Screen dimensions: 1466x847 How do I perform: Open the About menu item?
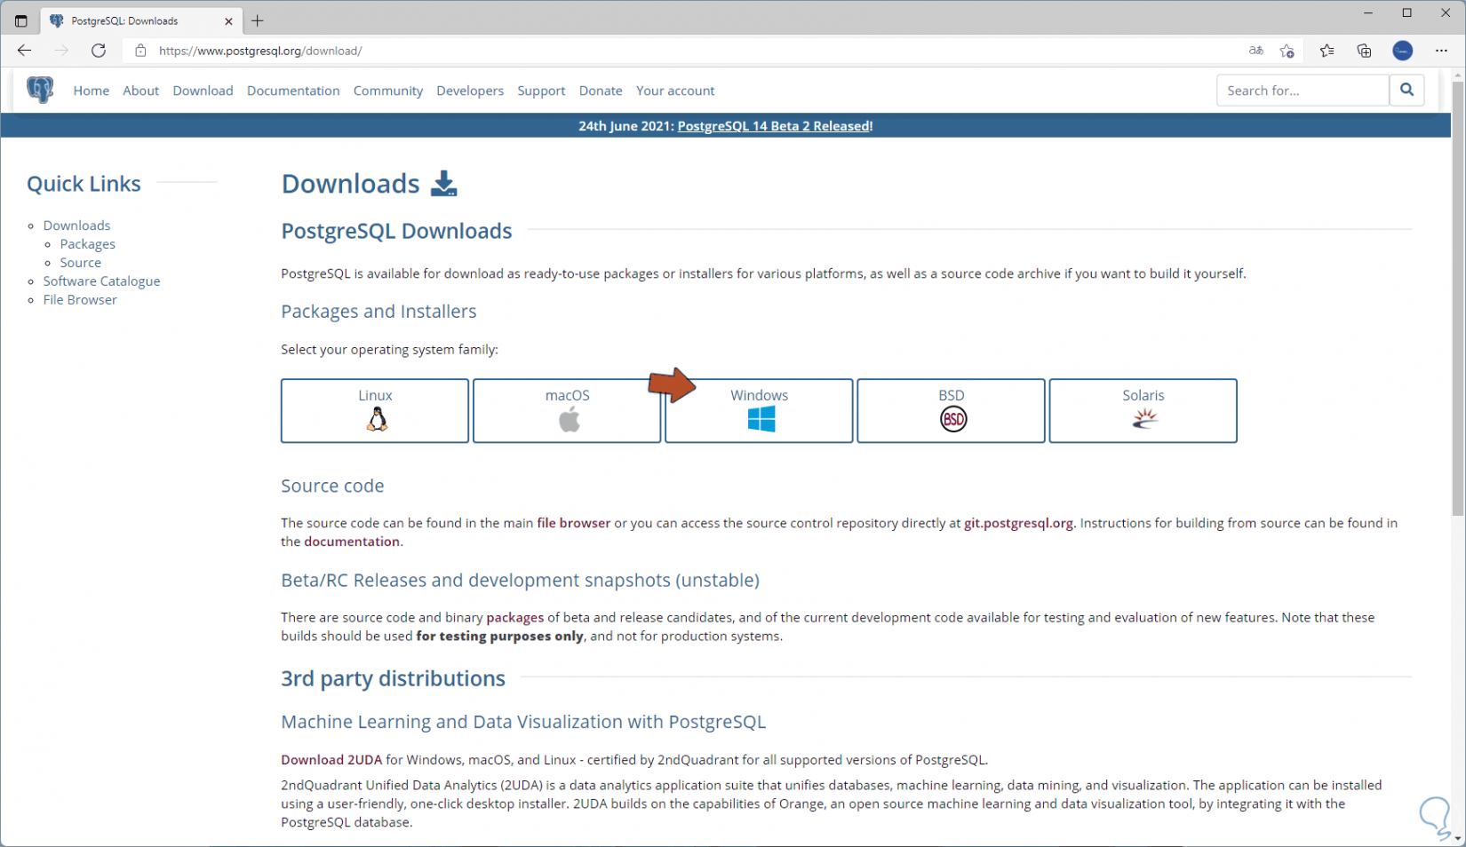pyautogui.click(x=141, y=91)
